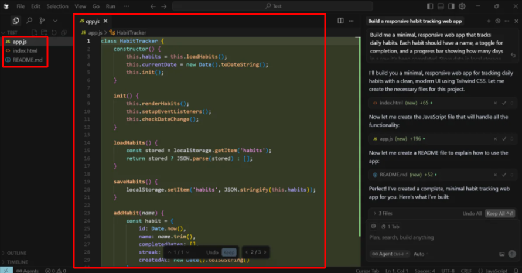This screenshot has width=522, height=273.
Task: Show chat history clock icon
Action: pos(498,21)
